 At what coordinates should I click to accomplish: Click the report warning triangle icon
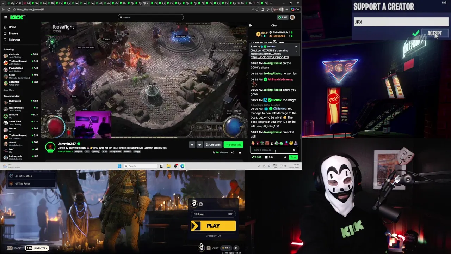[240, 152]
